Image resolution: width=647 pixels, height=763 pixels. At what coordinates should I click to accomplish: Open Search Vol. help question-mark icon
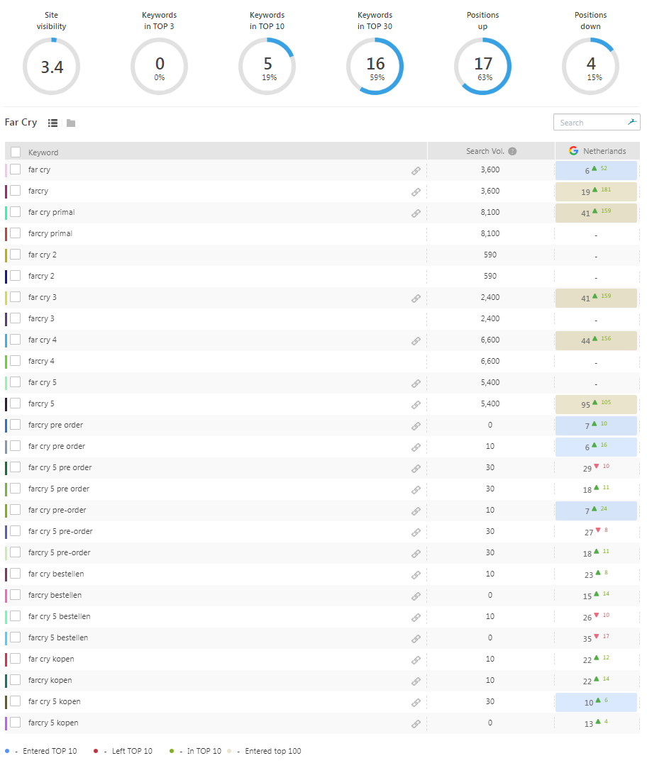512,151
